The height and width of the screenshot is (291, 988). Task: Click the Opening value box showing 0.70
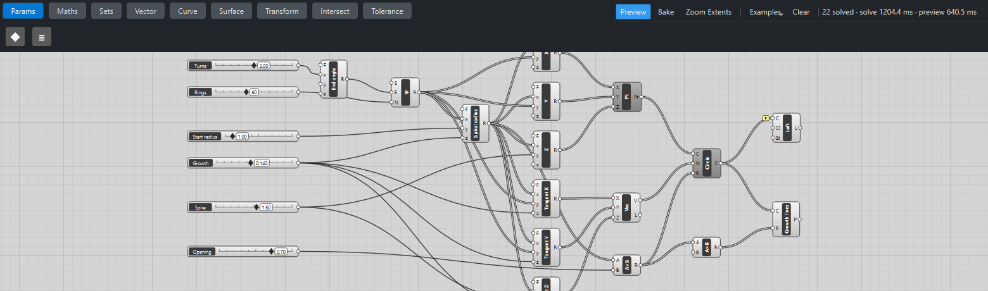[x=281, y=251]
